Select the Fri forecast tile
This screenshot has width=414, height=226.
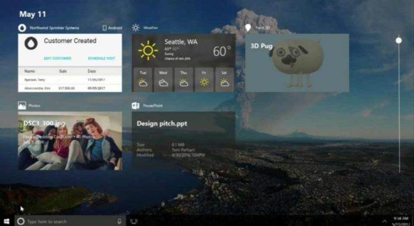click(204, 79)
